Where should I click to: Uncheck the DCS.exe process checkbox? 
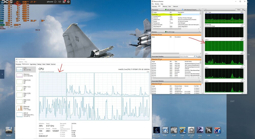tap(152, 15)
